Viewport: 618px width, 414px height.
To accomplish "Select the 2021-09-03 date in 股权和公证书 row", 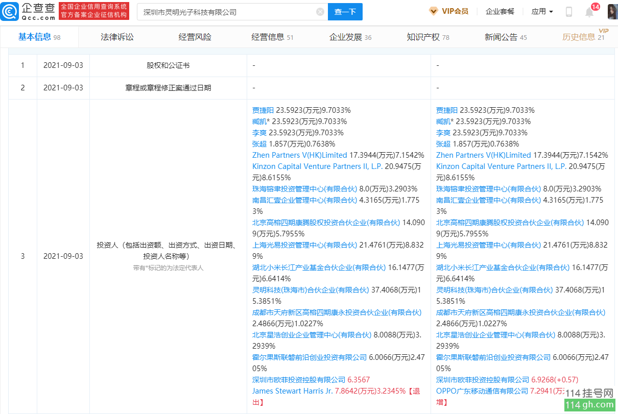I will tap(63, 66).
